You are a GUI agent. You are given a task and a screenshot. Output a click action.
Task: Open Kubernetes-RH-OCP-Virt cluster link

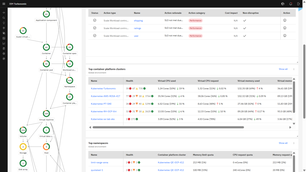pos(104,112)
